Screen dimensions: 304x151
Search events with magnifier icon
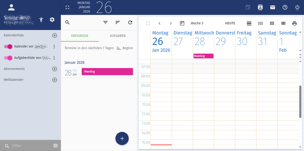click(x=67, y=22)
